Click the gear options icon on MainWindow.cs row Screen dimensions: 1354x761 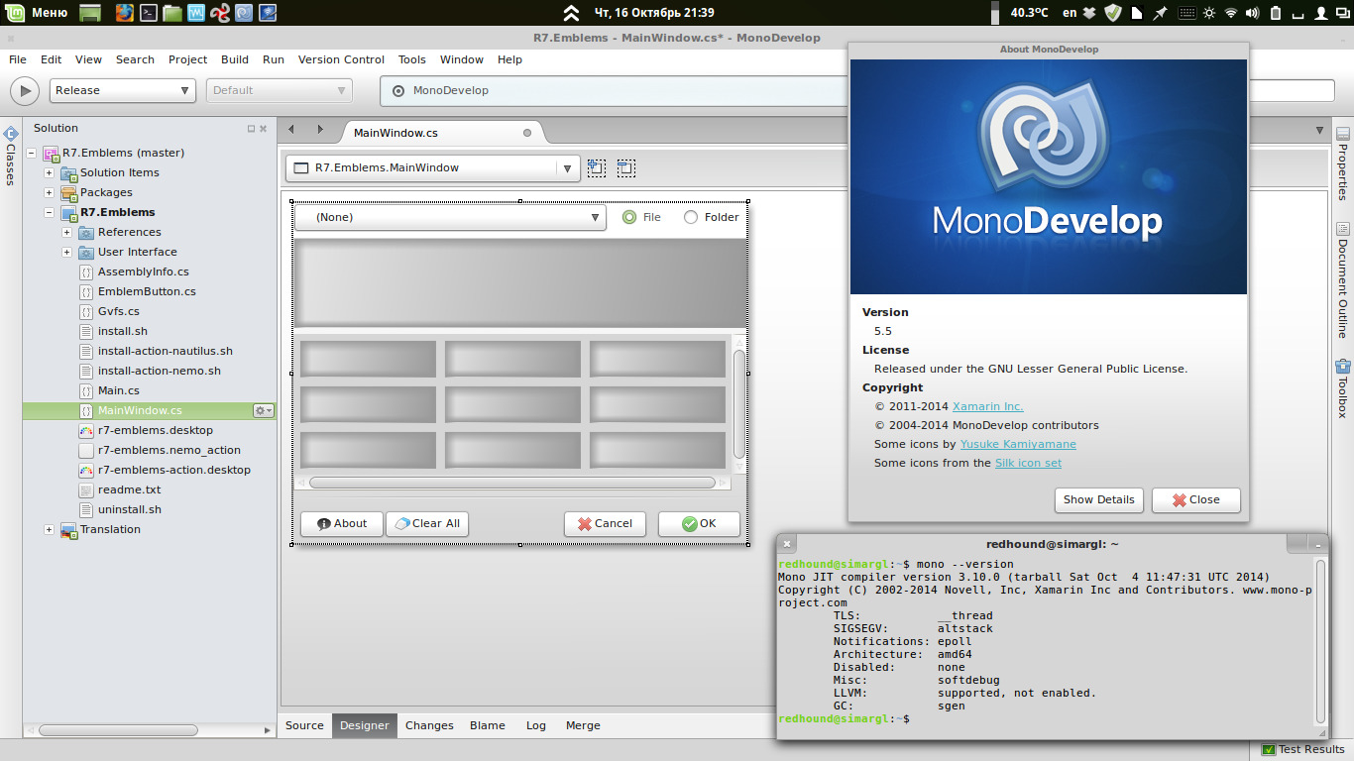point(263,410)
